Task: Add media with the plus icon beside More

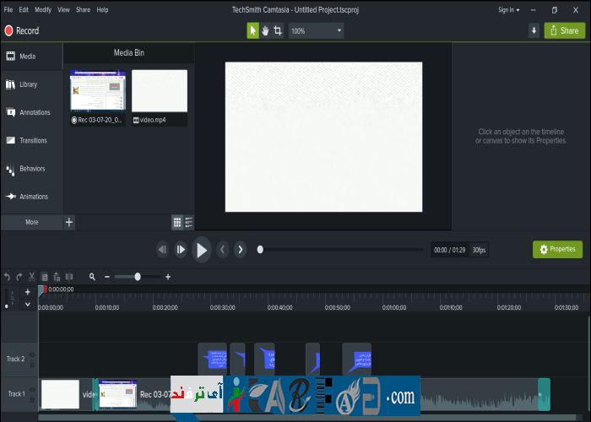Action: point(69,222)
